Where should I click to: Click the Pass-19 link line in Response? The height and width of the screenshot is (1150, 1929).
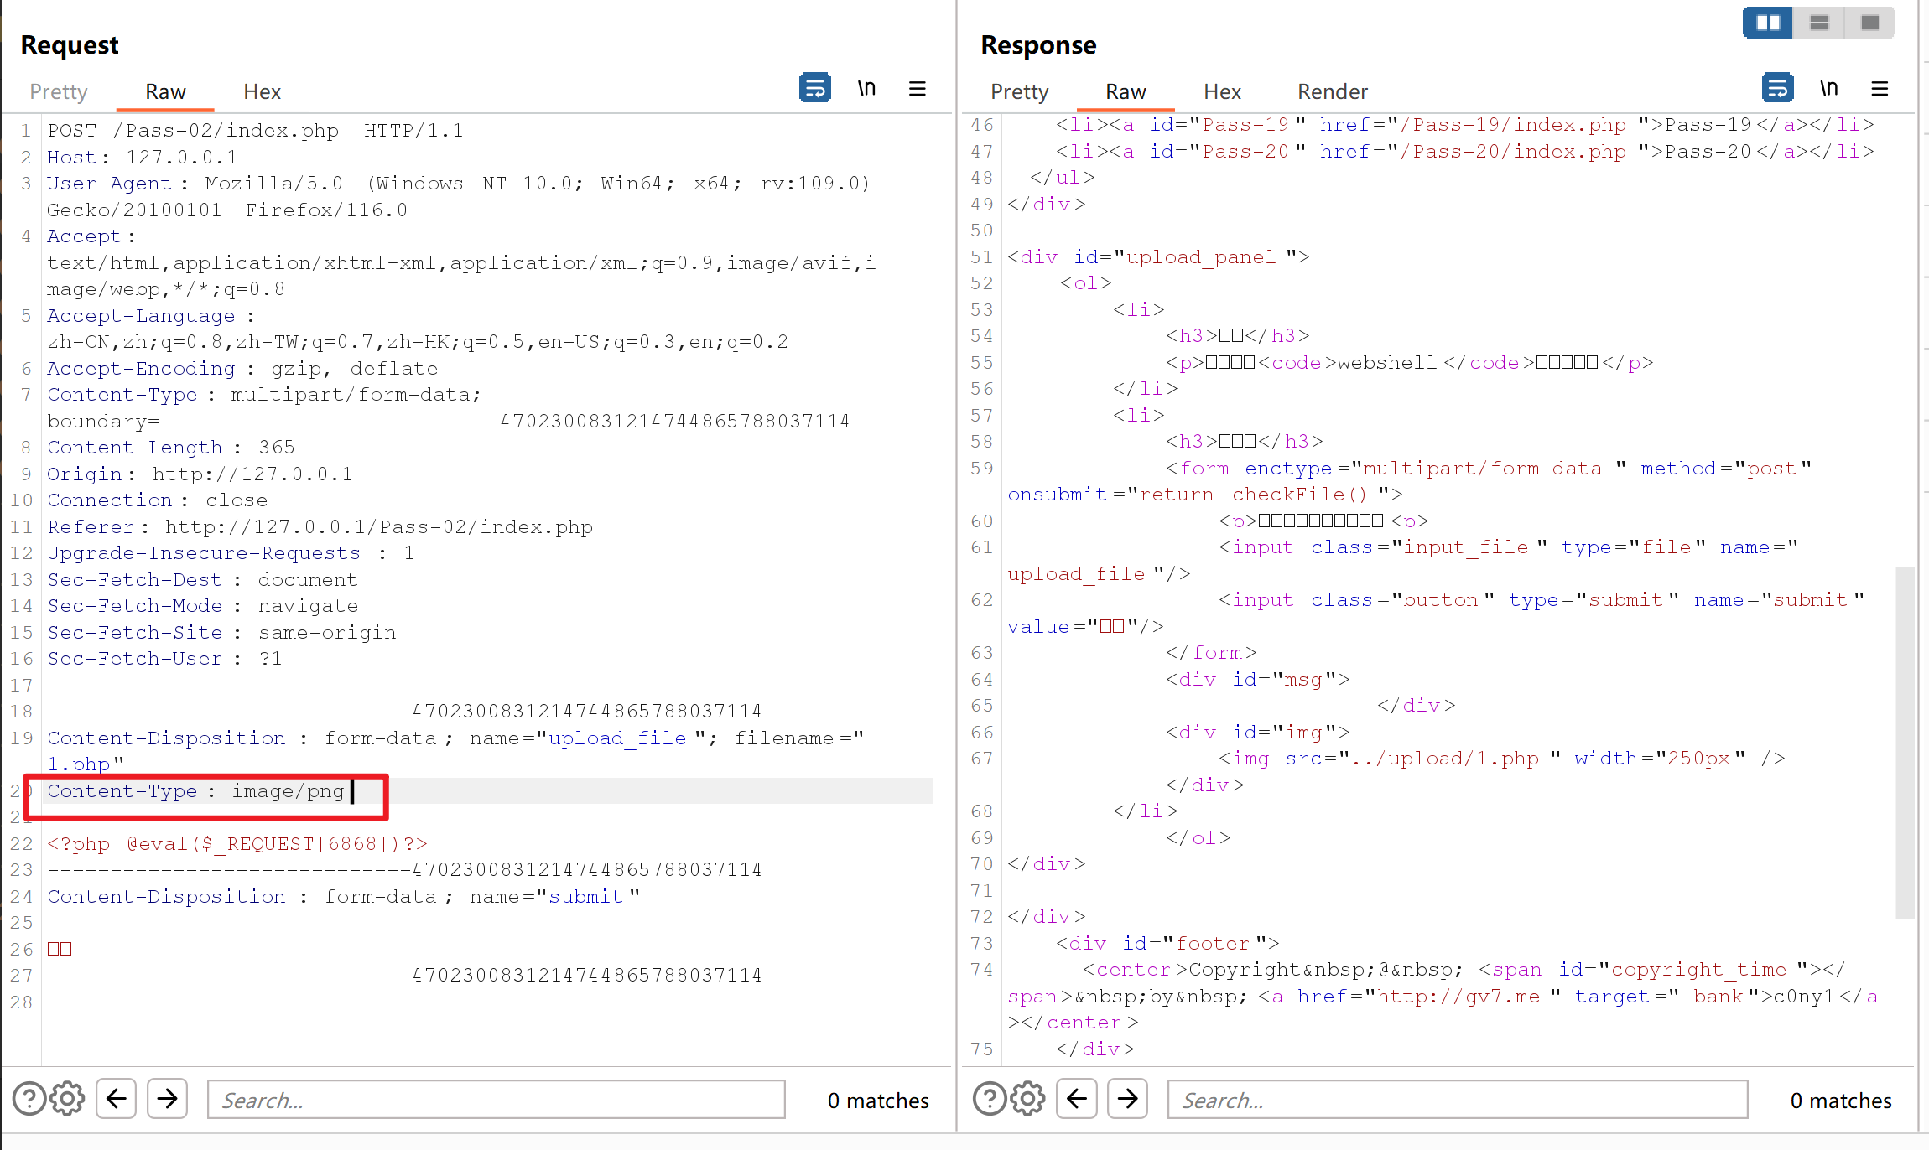coord(1465,125)
